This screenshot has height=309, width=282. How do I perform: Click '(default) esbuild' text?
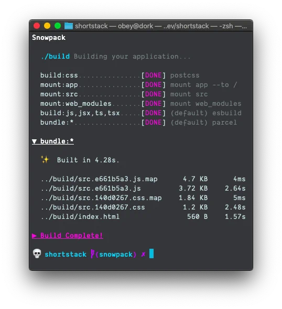[206, 113]
